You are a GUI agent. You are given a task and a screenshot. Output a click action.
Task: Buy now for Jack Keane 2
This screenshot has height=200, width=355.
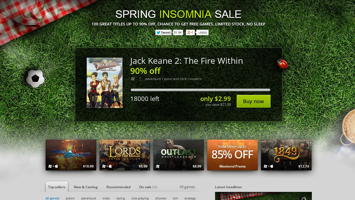(253, 101)
